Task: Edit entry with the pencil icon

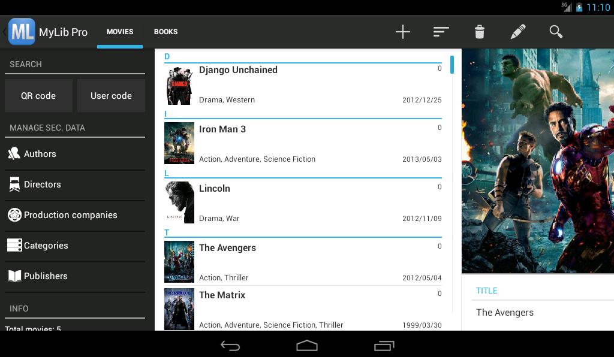Action: 517,32
